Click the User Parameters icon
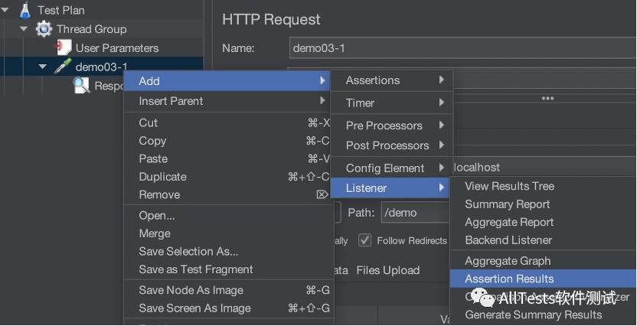 coord(63,48)
